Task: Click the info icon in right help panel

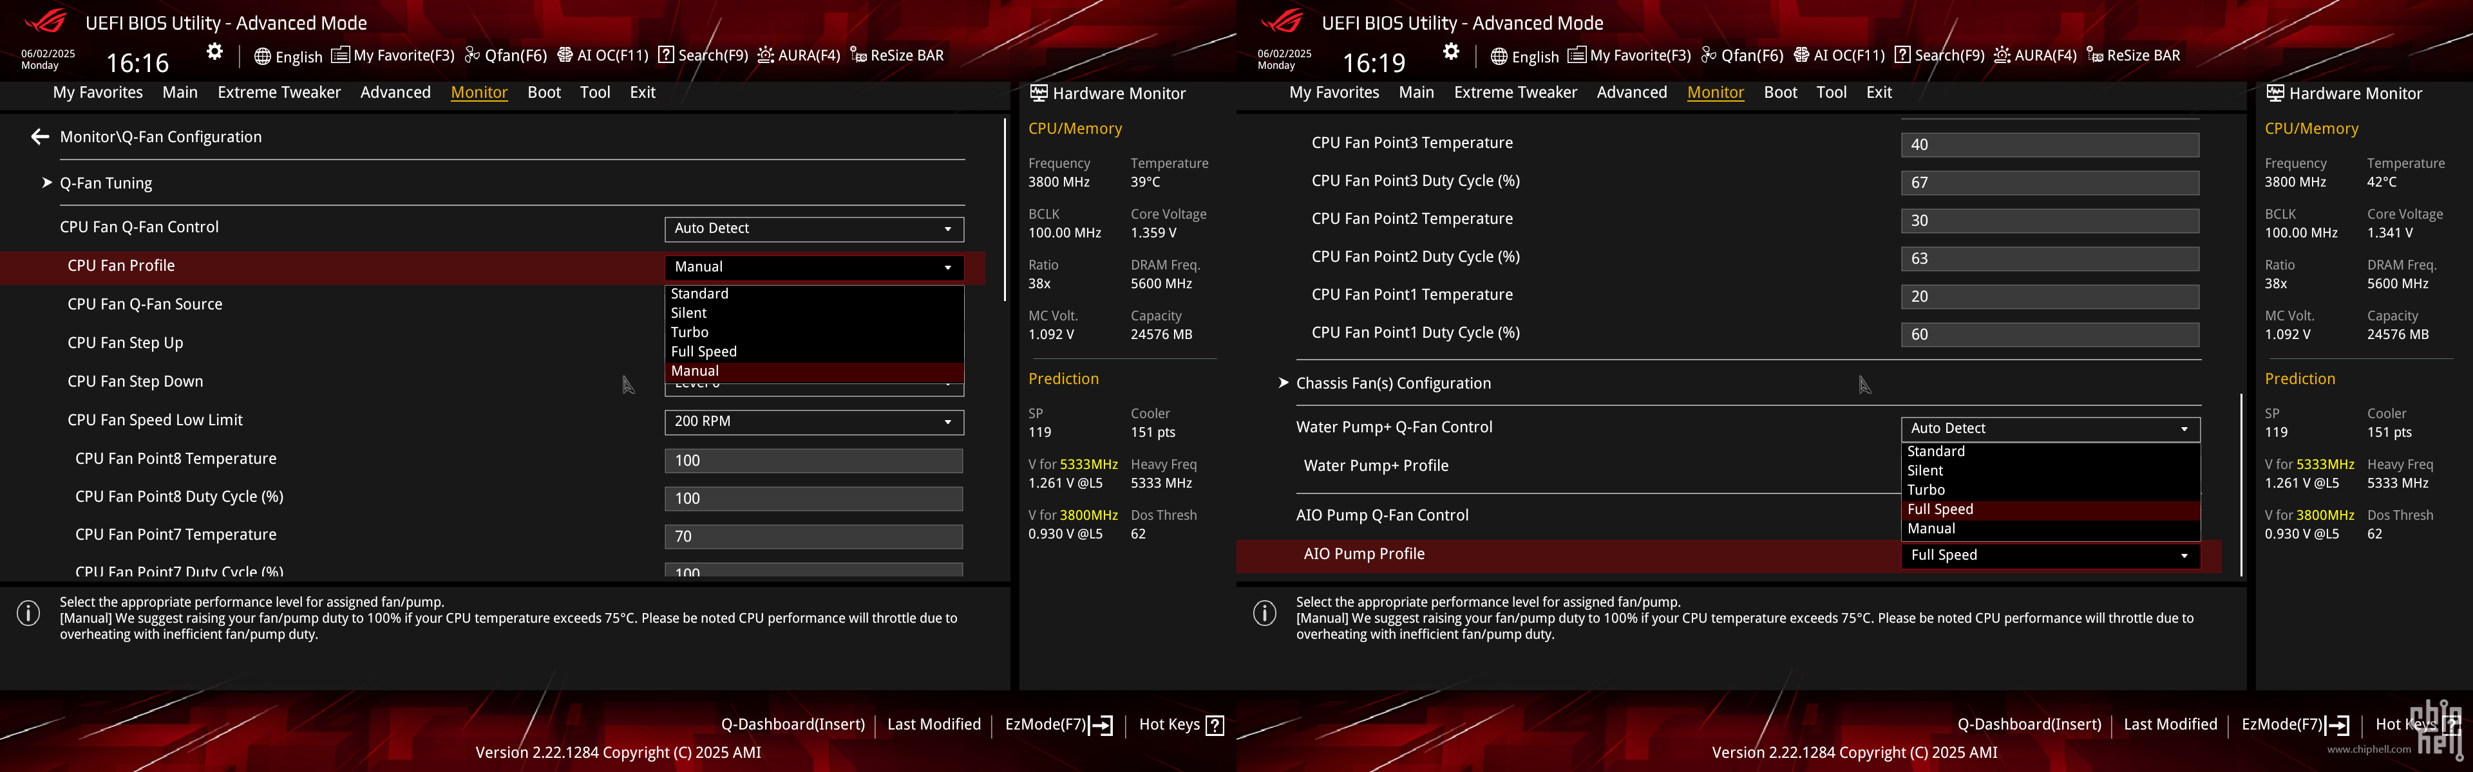Action: [1265, 613]
